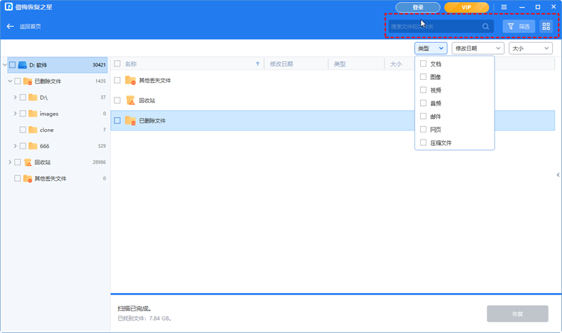Tick the D: 软件 drive checkbox
This screenshot has width=562, height=333.
click(12, 65)
